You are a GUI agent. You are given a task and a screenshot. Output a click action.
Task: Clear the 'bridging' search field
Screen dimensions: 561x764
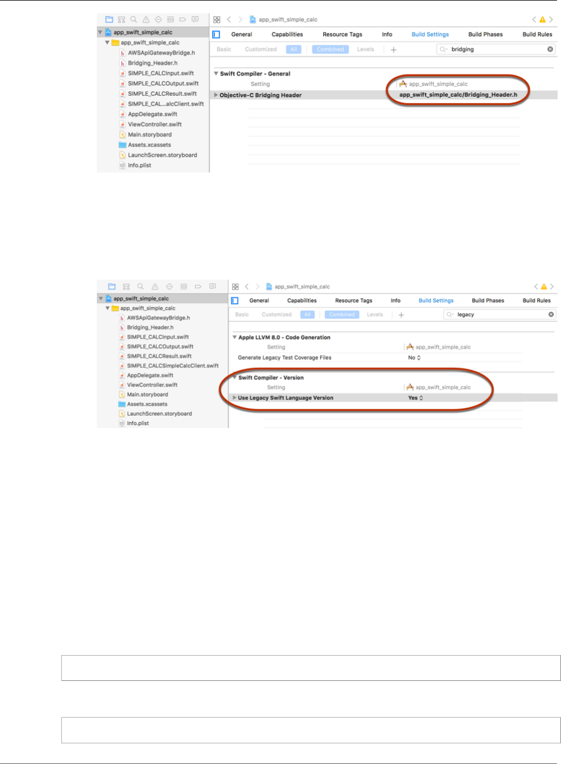tap(550, 49)
